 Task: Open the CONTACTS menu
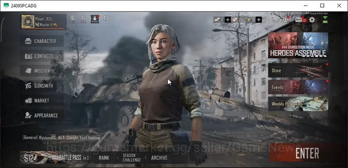click(x=42, y=56)
